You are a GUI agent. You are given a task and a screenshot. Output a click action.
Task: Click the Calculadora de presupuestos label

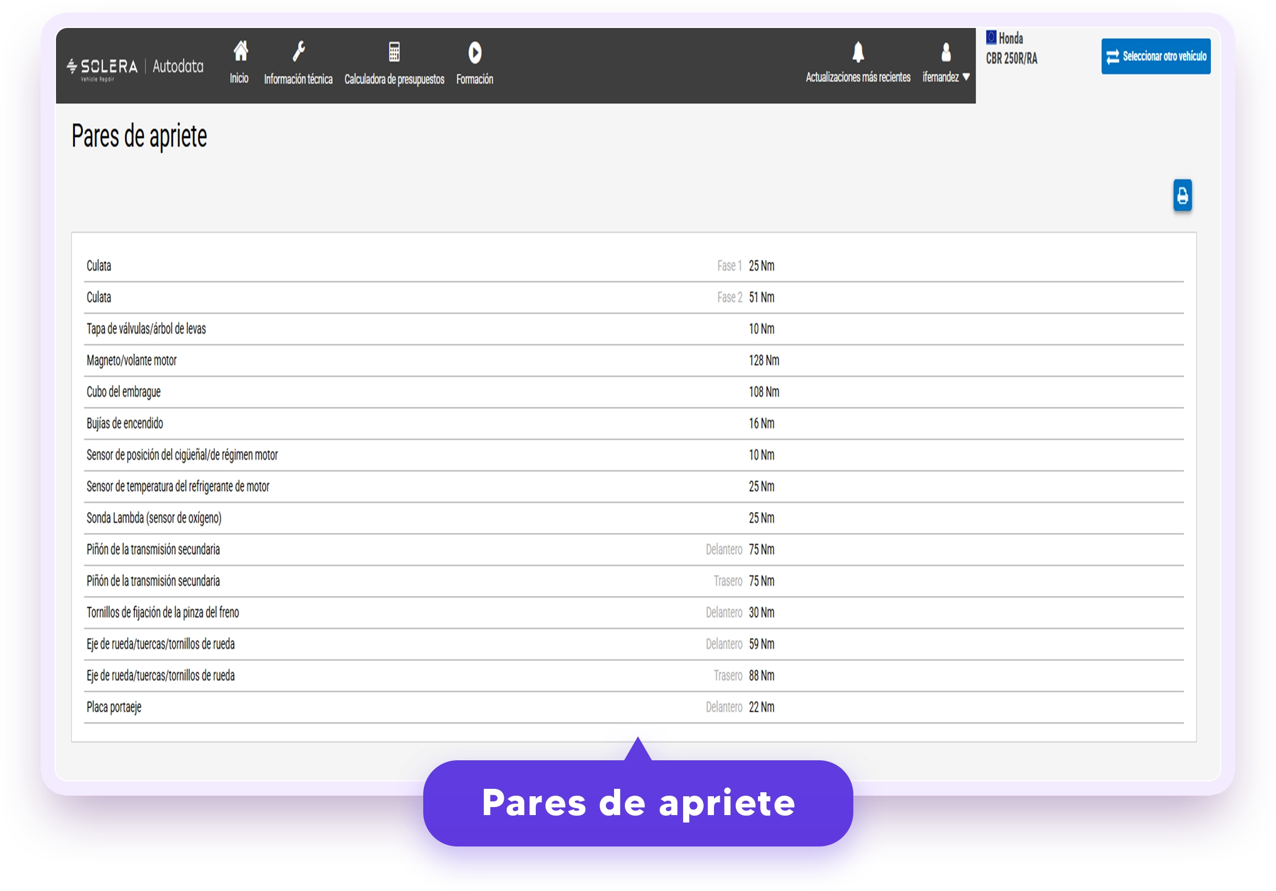[x=394, y=79]
